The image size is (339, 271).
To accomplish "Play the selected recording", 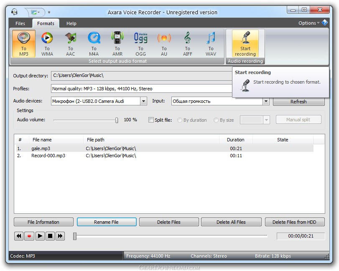I will coord(40,236).
